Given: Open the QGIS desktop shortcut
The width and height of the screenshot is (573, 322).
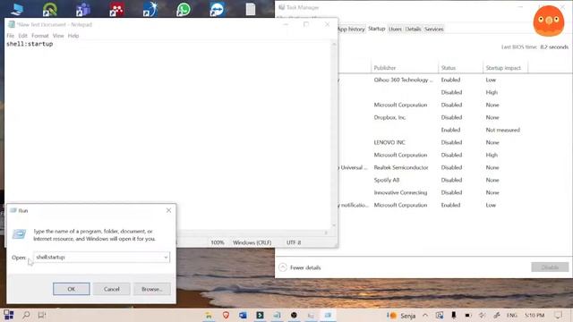Looking at the screenshot, I should [x=50, y=9].
